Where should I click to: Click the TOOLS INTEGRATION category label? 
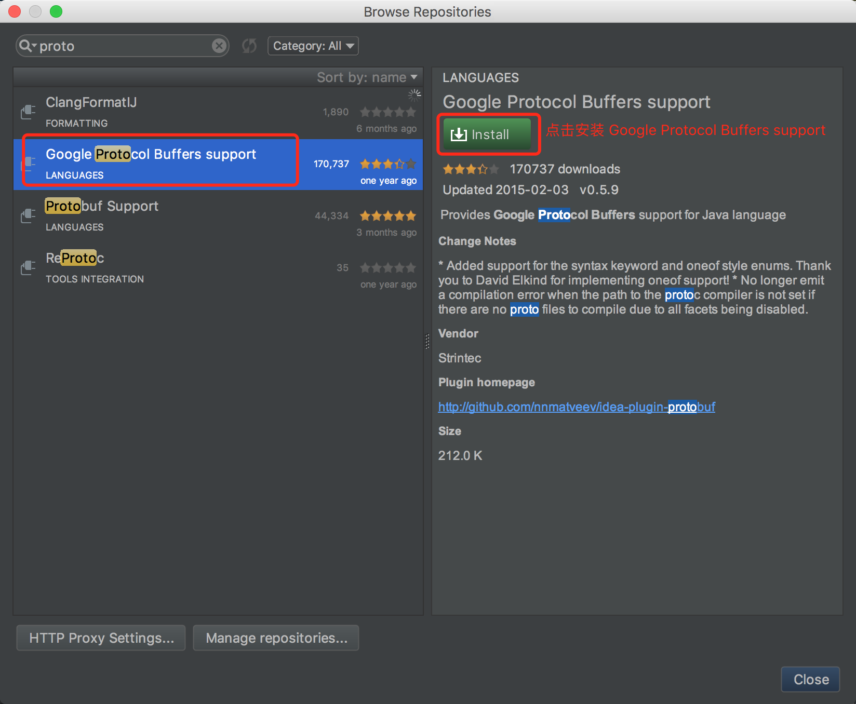pos(95,279)
